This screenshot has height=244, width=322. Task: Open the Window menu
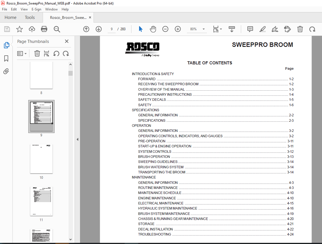tap(51, 9)
